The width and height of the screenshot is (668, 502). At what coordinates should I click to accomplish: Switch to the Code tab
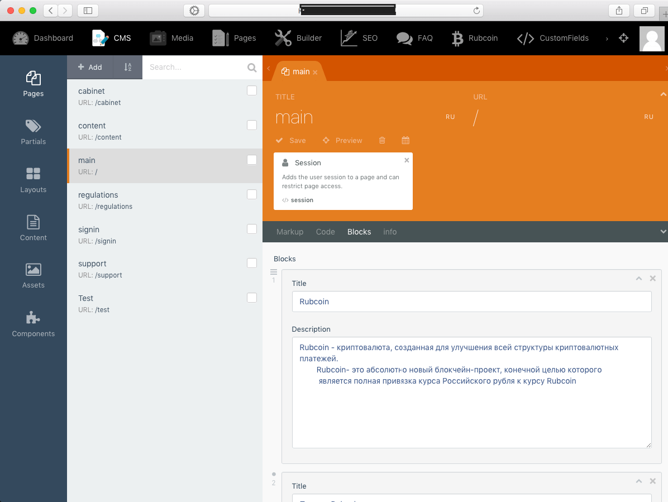tap(325, 232)
